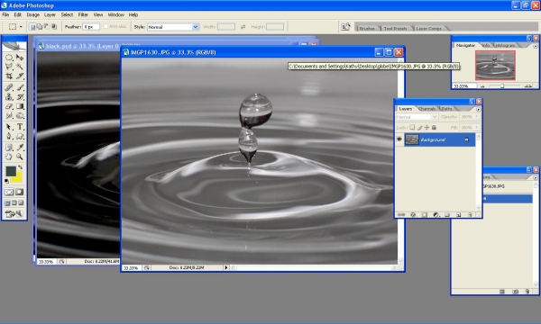
Task: Click the foreground color swatch
Action: click(11, 171)
